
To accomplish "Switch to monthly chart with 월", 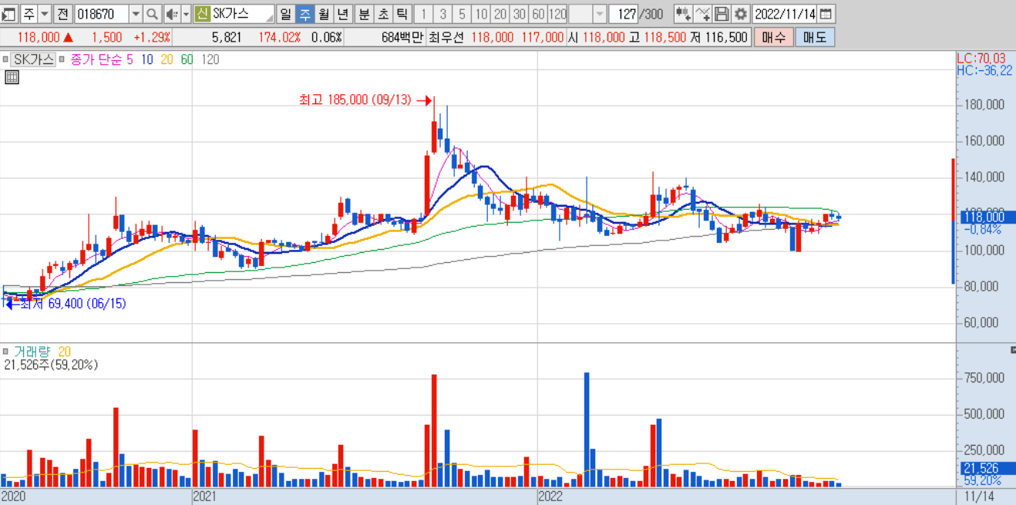I will click(324, 14).
